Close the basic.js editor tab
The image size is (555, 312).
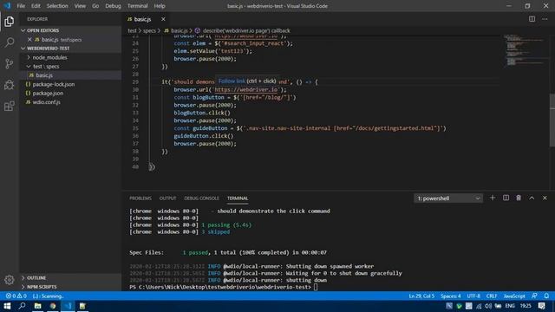163,19
